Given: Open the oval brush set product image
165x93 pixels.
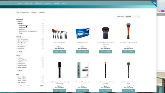Looking at the screenshot, I should tap(60, 34).
